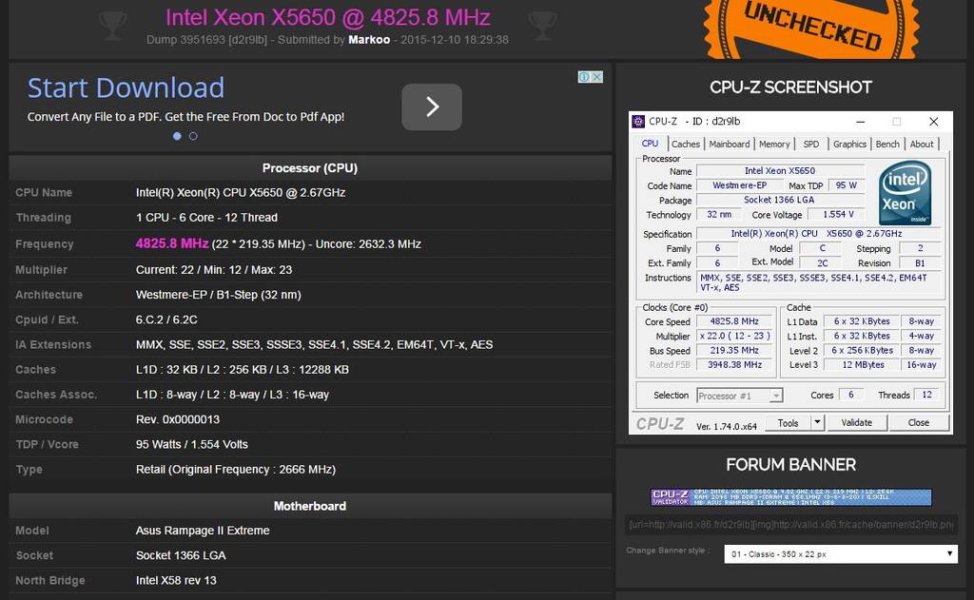The height and width of the screenshot is (600, 974).
Task: Click the CPU-Z SCREENSHOT heading
Action: tap(790, 87)
